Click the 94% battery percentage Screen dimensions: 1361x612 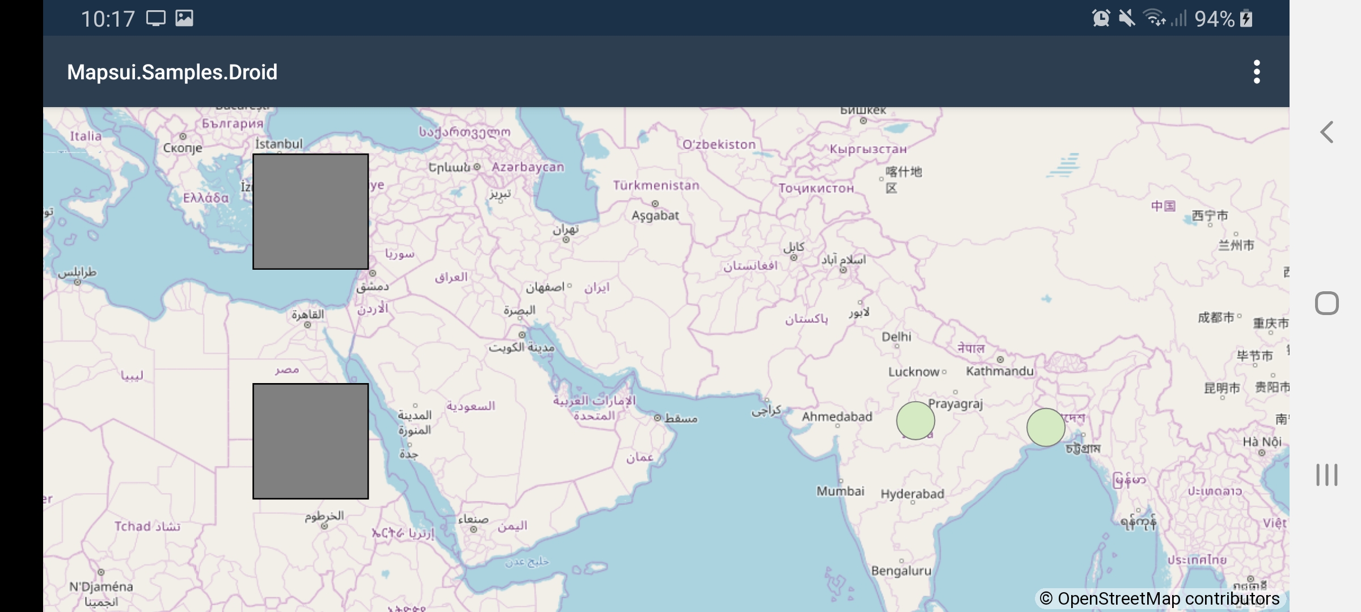[1214, 19]
